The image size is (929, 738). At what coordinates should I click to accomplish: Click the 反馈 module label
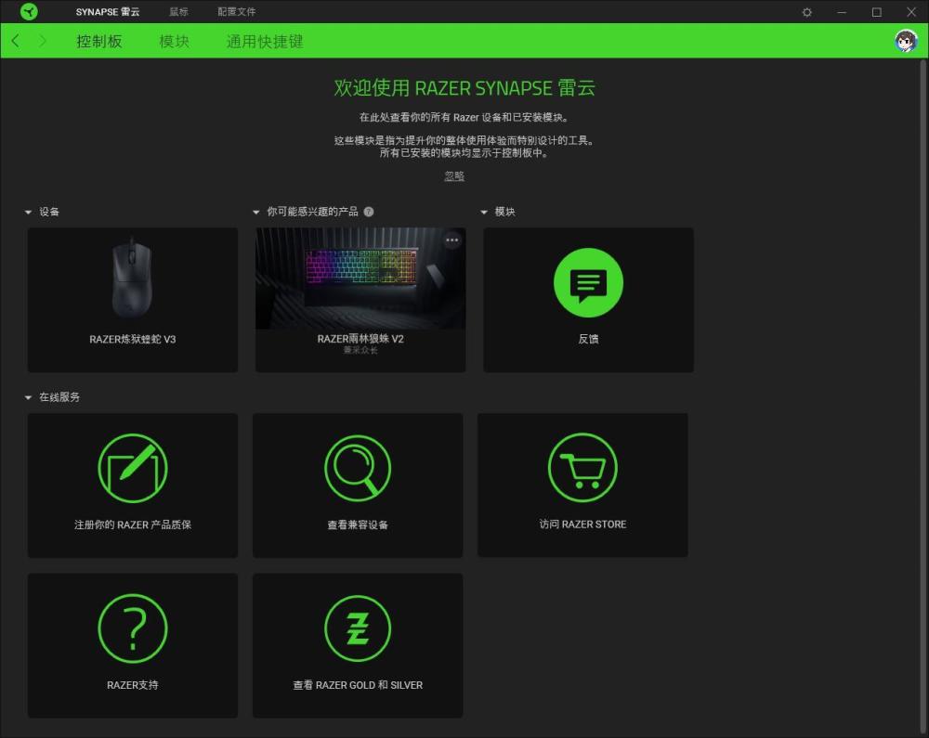[x=588, y=339]
